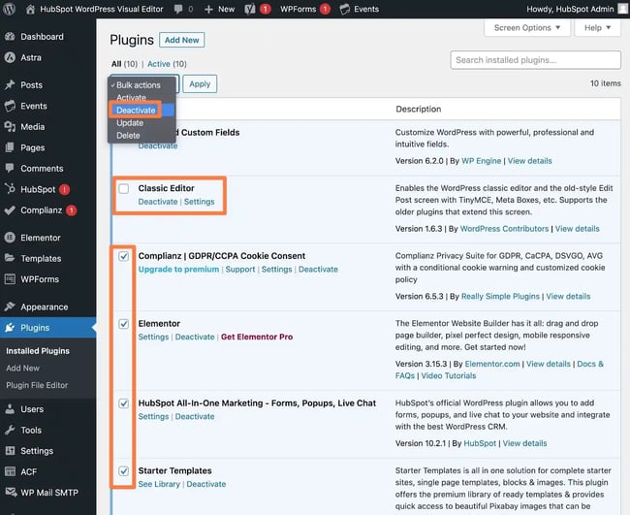This screenshot has height=515, width=630.
Task: Click the Events calendar icon in admin bar
Action: tap(345, 10)
